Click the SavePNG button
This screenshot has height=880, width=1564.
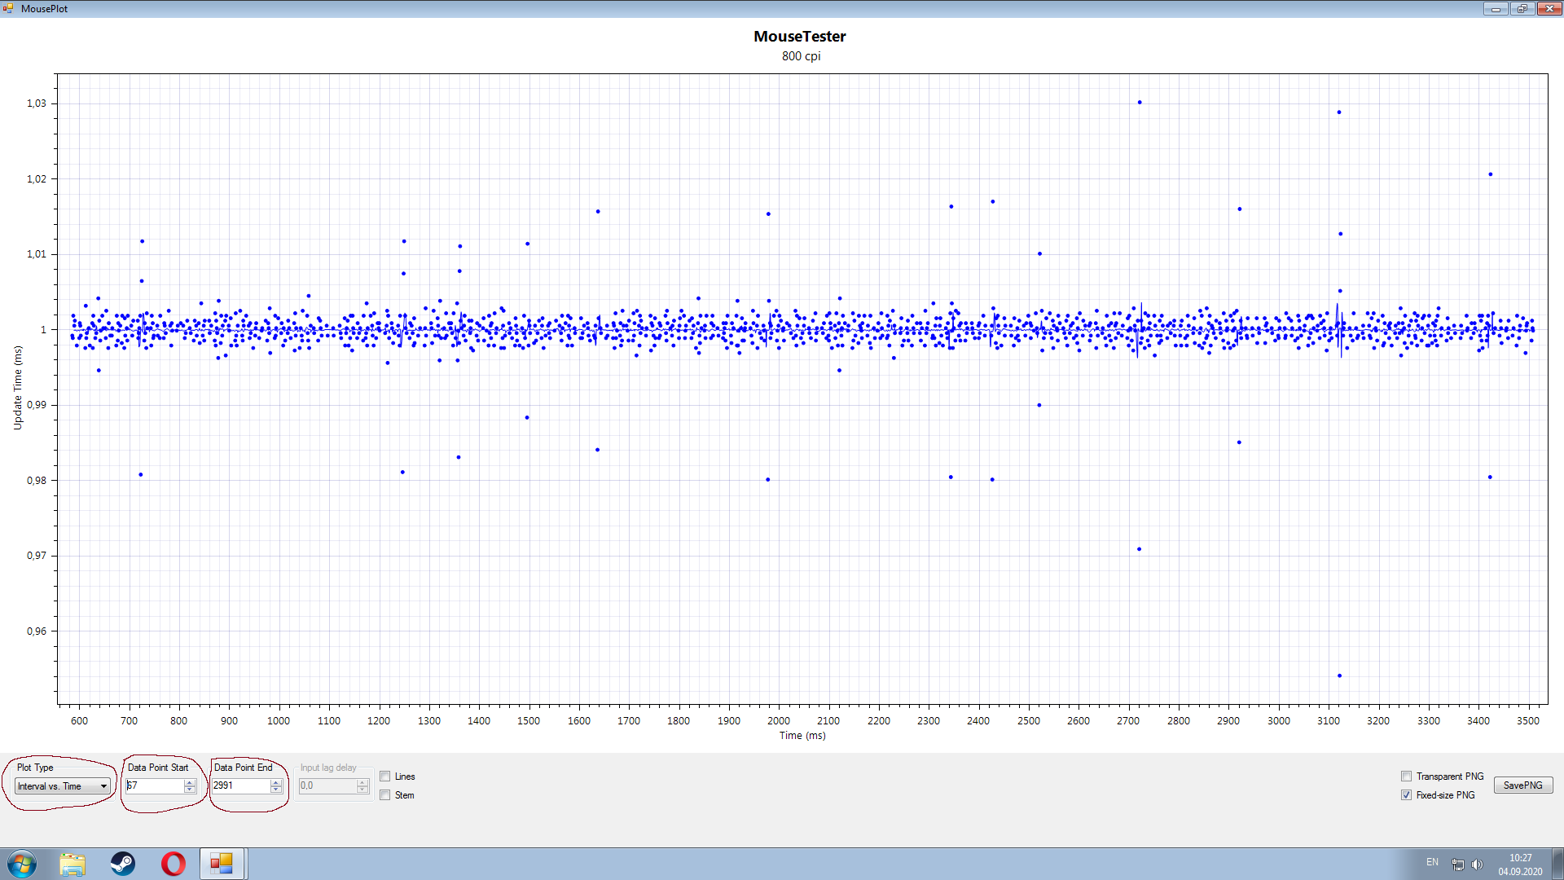click(x=1522, y=785)
